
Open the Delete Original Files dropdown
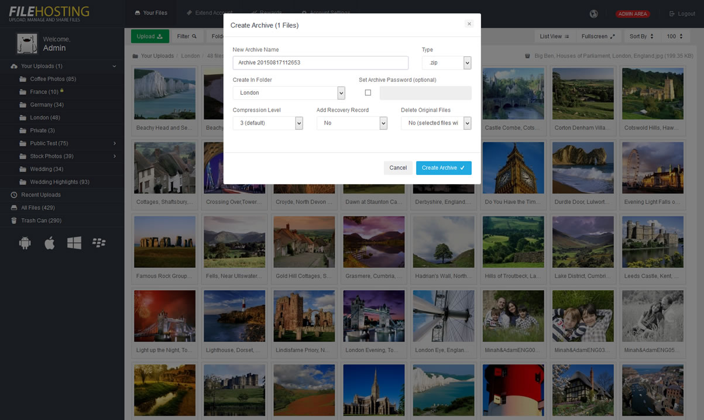click(x=436, y=123)
